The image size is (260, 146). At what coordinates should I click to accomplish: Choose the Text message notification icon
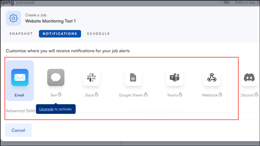(56, 77)
